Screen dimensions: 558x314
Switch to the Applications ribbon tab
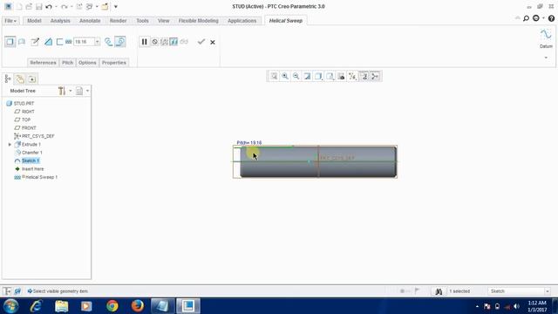pos(242,21)
